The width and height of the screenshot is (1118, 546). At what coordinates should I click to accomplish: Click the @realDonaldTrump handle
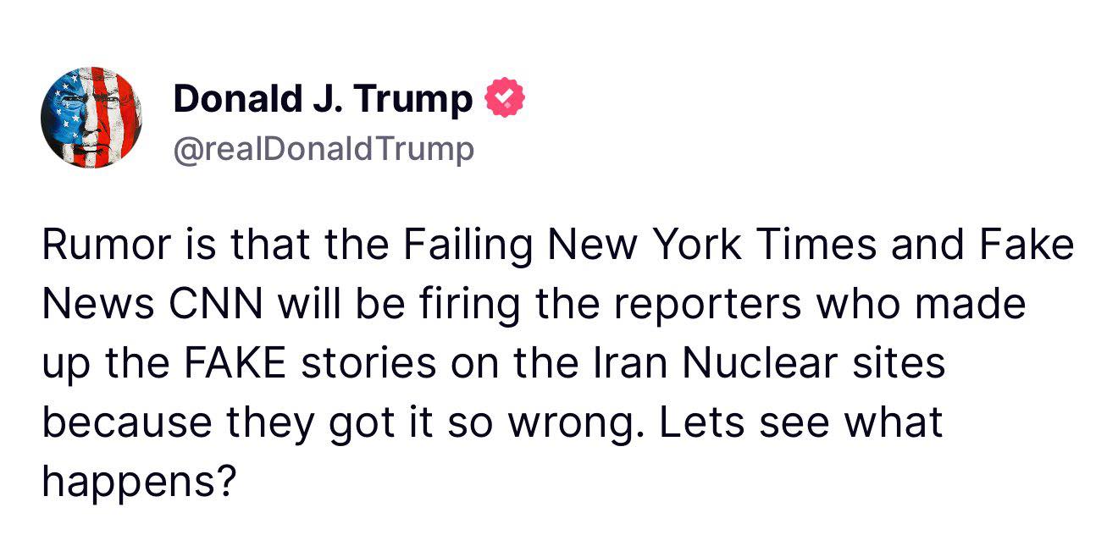tap(324, 149)
